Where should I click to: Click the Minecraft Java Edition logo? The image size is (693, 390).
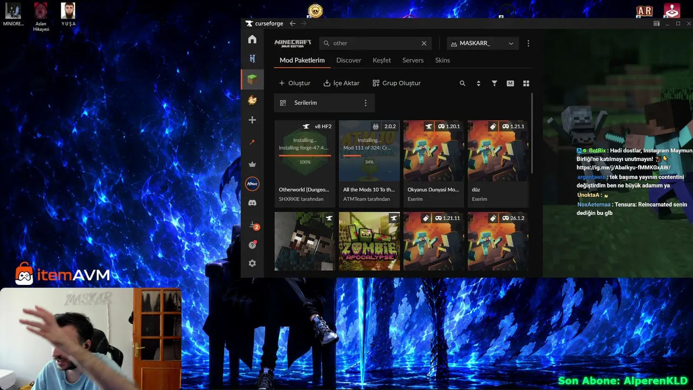tap(293, 43)
